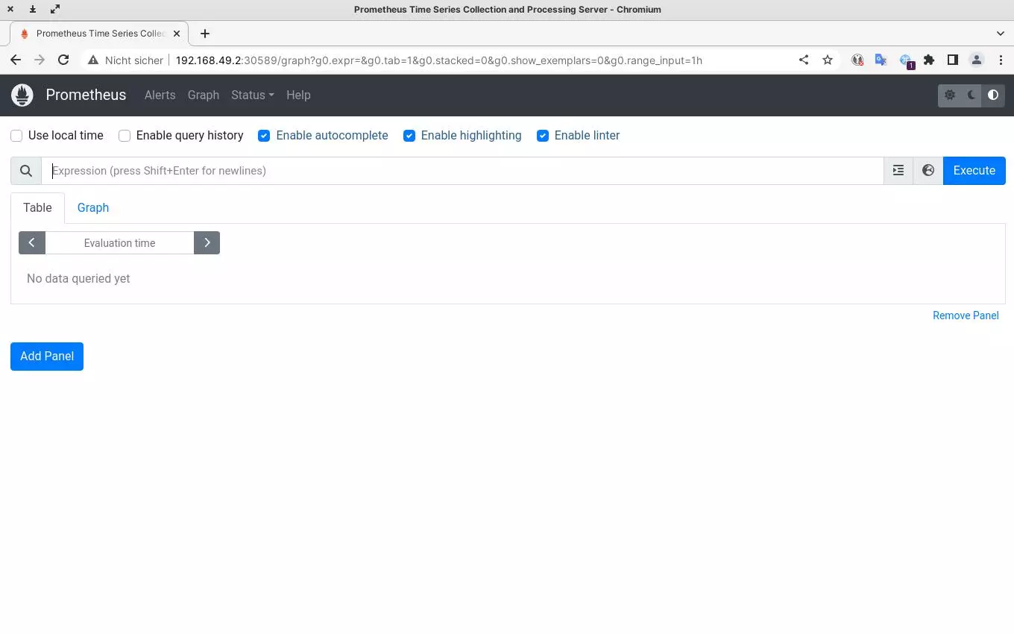Switch to the Graph tab in panel
The height and width of the screenshot is (634, 1014).
coord(93,208)
